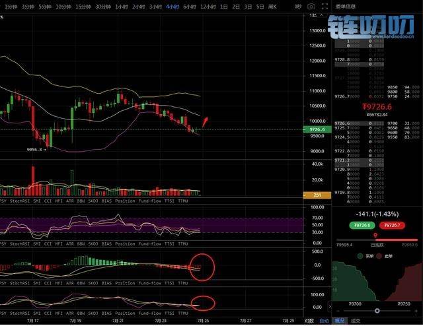Switch chart to 5分钟 interval
Image resolution: width=423 pixels, height=326 pixels.
pos(45,7)
